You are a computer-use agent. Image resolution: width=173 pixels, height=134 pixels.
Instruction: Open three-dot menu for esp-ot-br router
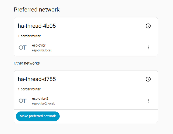[148, 47]
